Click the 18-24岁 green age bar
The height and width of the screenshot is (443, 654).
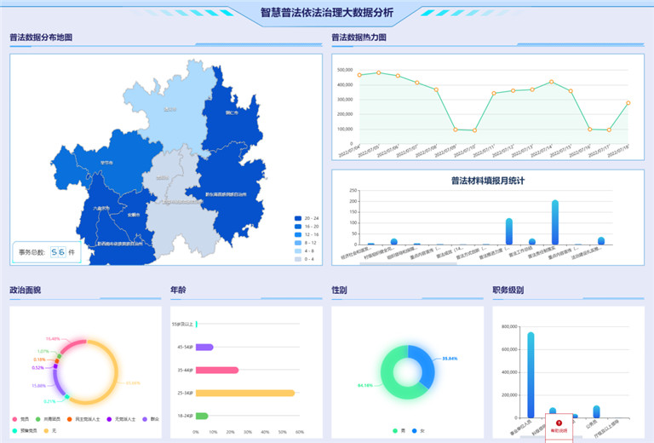coord(202,416)
